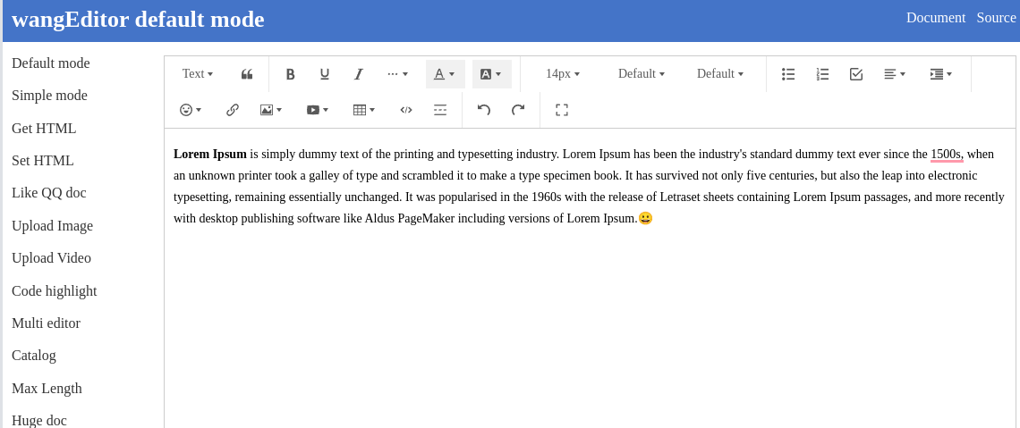This screenshot has width=1020, height=428.
Task: Click the horizontal divider line icon
Action: coord(439,111)
